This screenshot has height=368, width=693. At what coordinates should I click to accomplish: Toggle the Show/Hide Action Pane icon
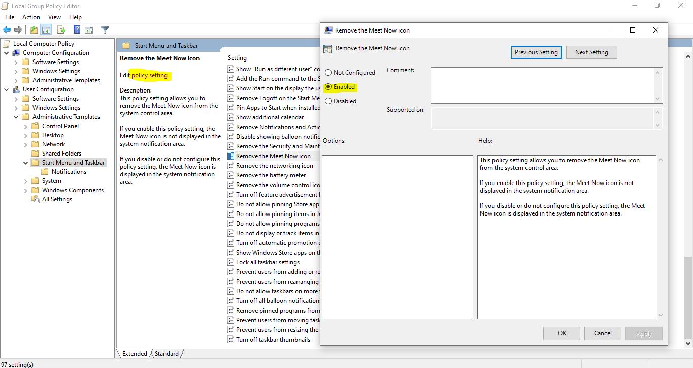coord(88,29)
